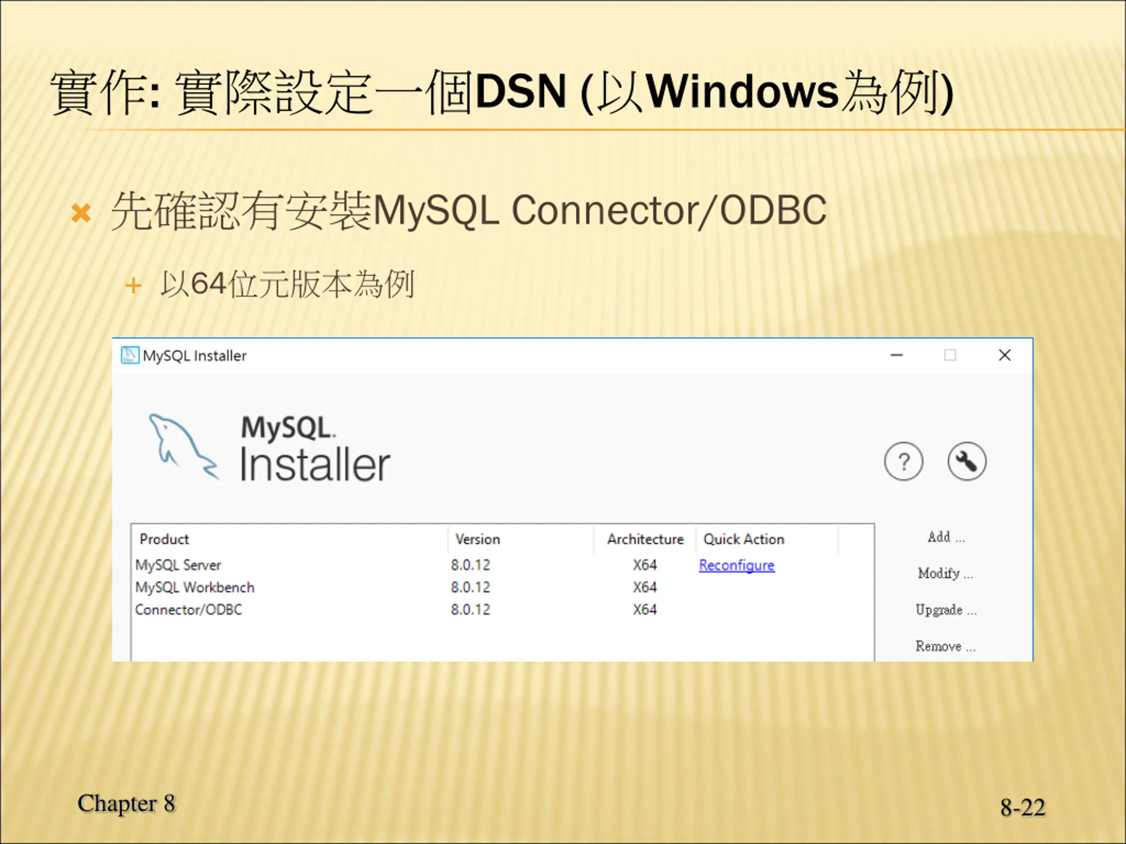The height and width of the screenshot is (844, 1126).
Task: Click the 以64位元版本為例 sub-bullet text
Action: (287, 284)
